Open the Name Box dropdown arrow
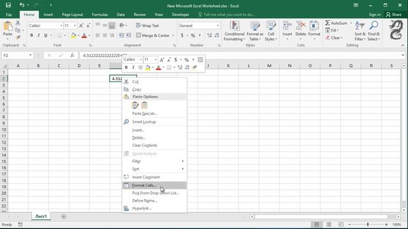The width and height of the screenshot is (408, 229). (x=31, y=55)
